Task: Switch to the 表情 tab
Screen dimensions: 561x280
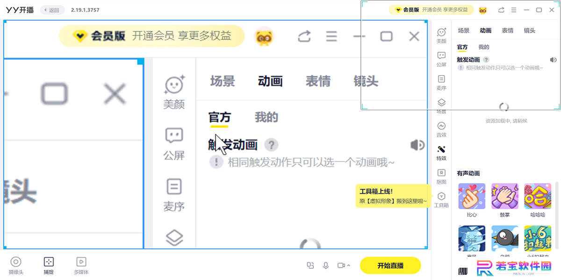Action: point(508,30)
